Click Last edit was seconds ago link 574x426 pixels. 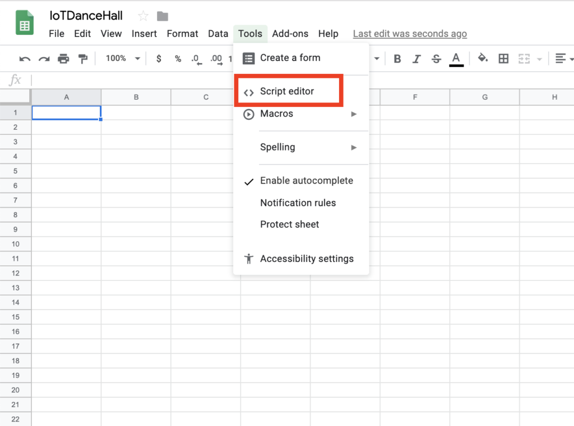pyautogui.click(x=410, y=34)
